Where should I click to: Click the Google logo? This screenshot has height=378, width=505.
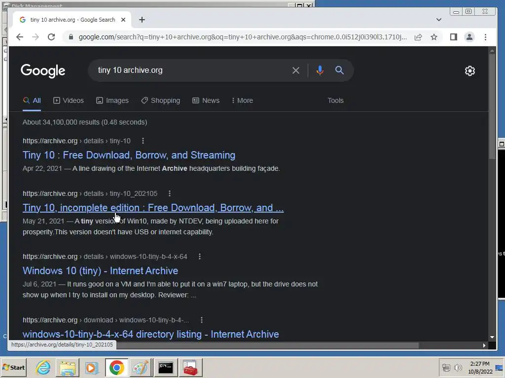click(43, 71)
